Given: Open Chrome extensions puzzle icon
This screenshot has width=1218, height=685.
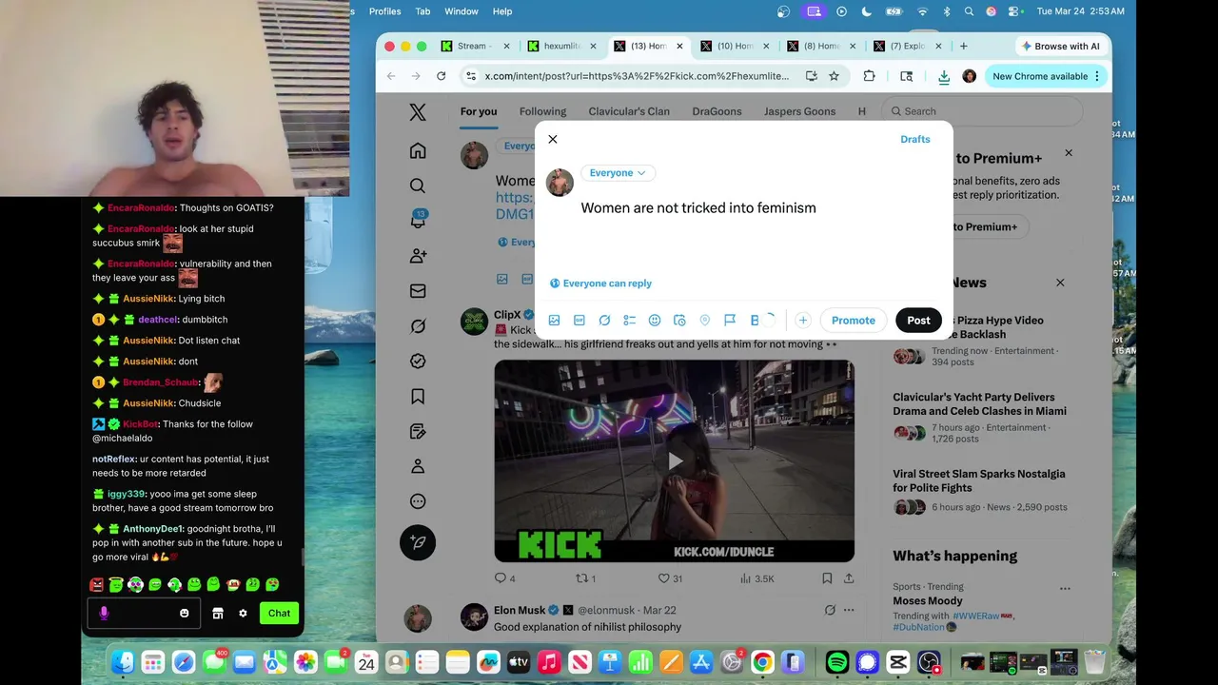Looking at the screenshot, I should tap(869, 76).
